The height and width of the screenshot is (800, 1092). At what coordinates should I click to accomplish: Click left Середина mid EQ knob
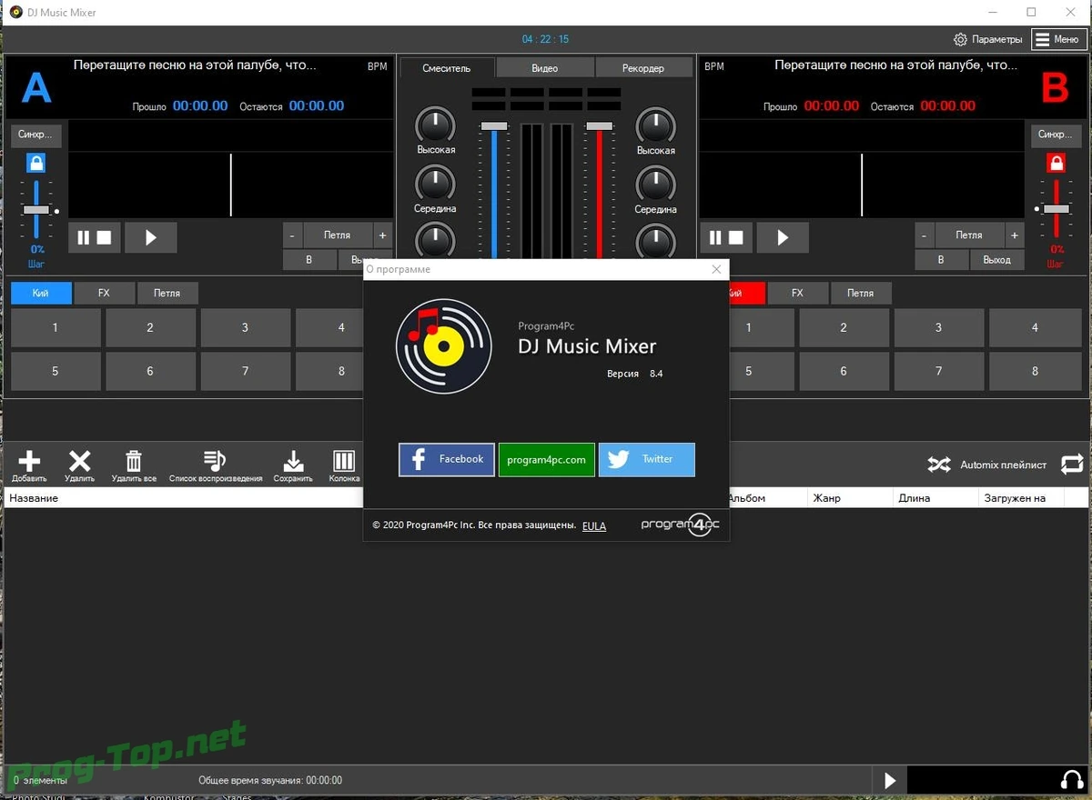(435, 183)
